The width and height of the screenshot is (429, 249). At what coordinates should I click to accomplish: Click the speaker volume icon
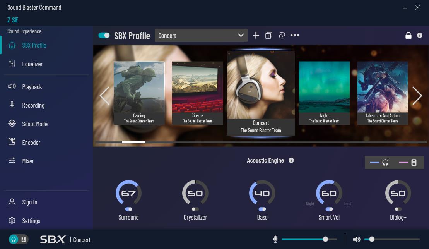(356, 239)
